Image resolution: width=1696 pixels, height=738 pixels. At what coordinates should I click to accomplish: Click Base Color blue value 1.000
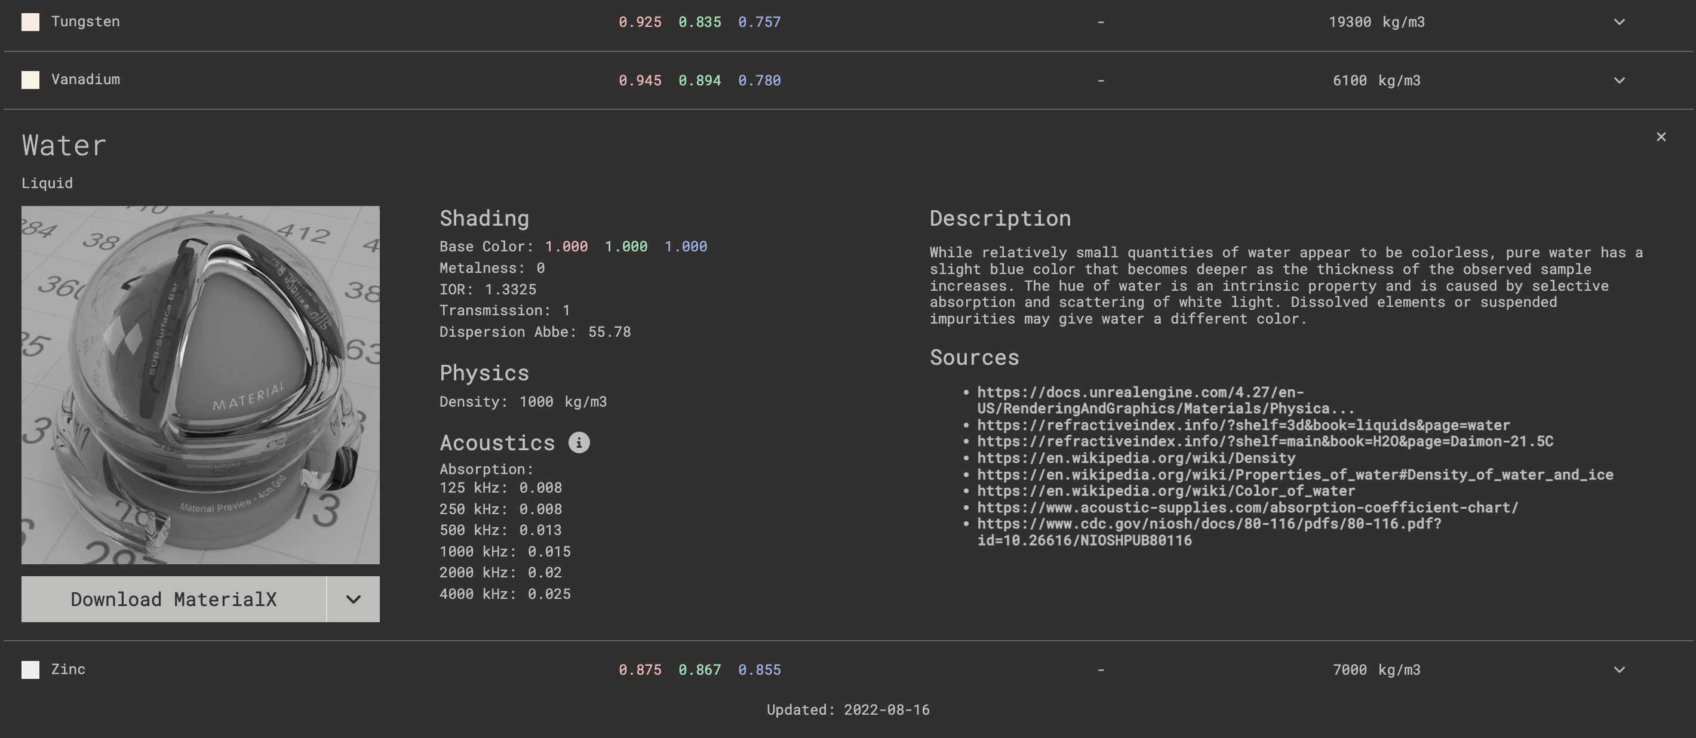point(686,246)
